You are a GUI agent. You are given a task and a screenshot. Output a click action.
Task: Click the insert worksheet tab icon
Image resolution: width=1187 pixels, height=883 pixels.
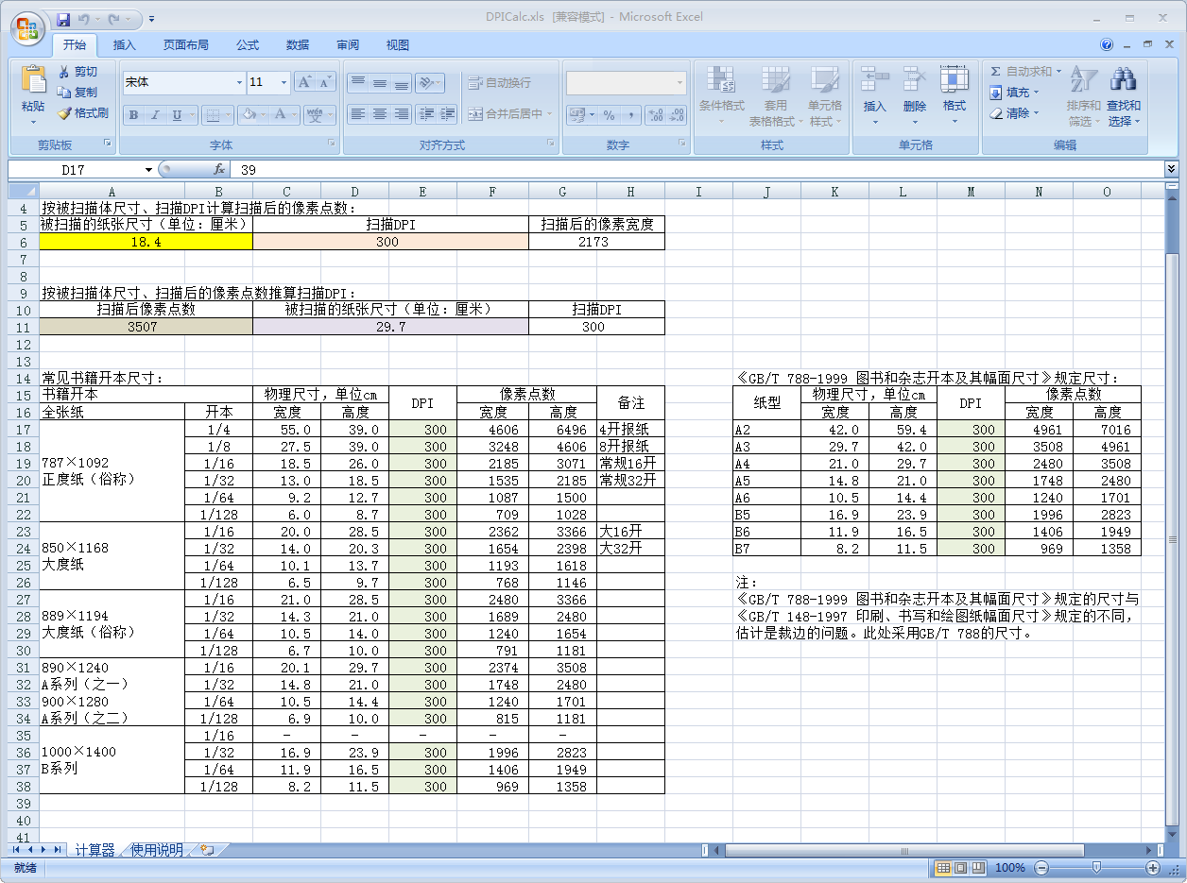point(207,850)
